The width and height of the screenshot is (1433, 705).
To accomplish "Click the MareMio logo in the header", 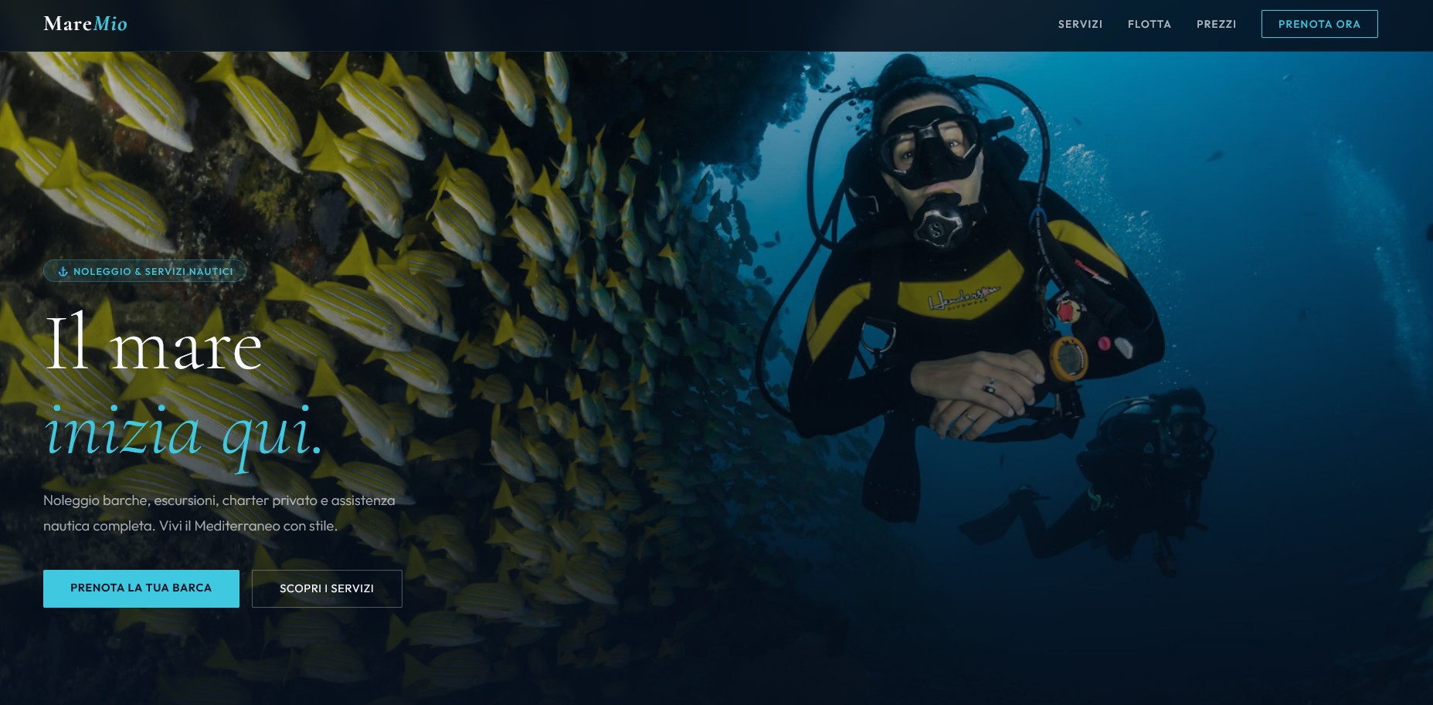I will [x=85, y=24].
